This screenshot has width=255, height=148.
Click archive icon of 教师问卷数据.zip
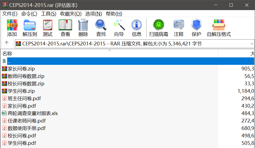coord(5,76)
